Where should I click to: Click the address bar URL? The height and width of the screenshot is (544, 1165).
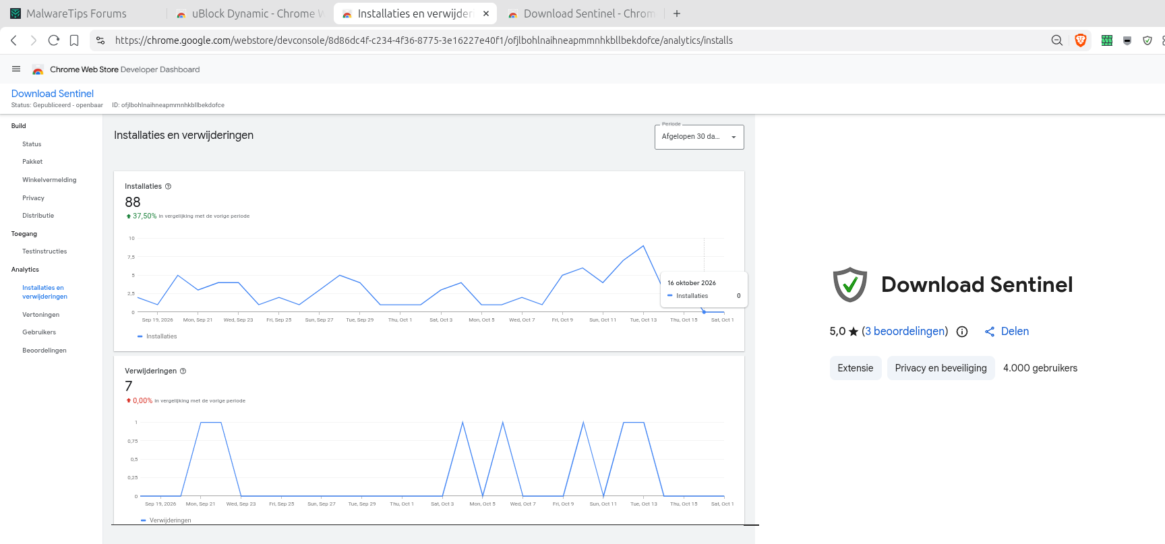coord(424,40)
